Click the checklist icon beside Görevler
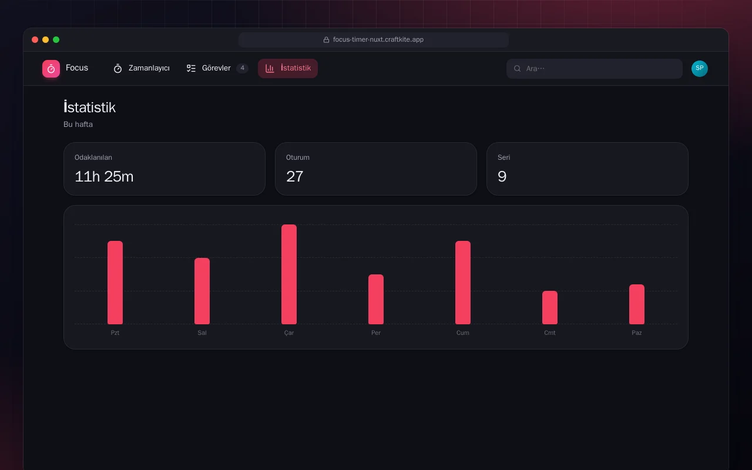 (191, 69)
